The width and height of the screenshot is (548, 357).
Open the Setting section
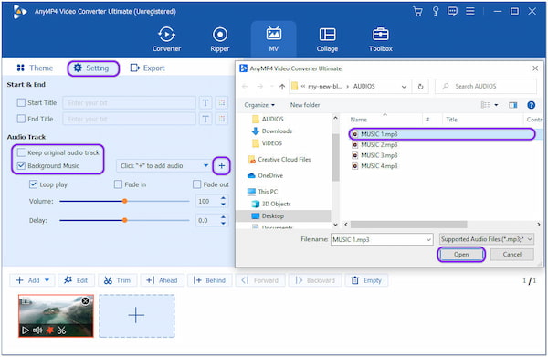[x=93, y=68]
